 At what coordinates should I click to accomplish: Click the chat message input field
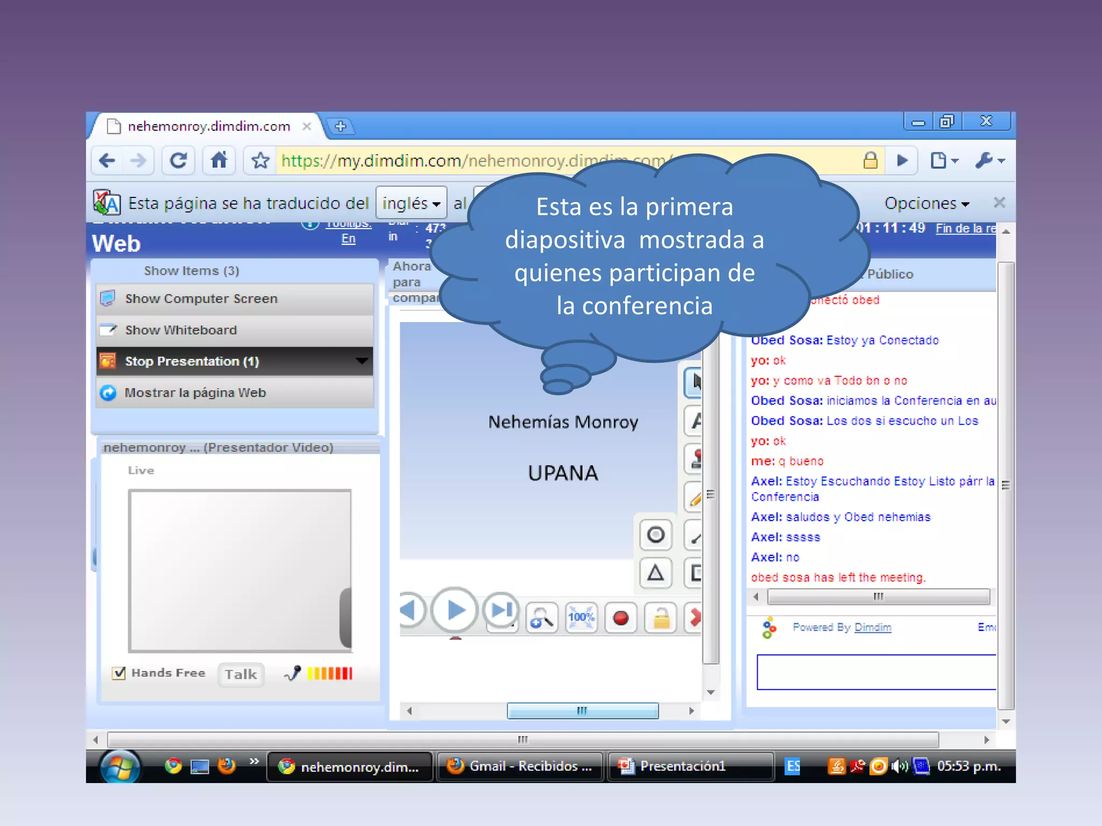click(875, 672)
